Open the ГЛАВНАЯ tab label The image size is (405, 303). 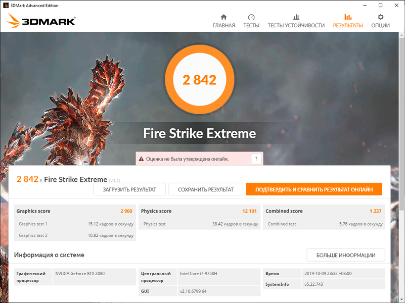click(x=223, y=25)
